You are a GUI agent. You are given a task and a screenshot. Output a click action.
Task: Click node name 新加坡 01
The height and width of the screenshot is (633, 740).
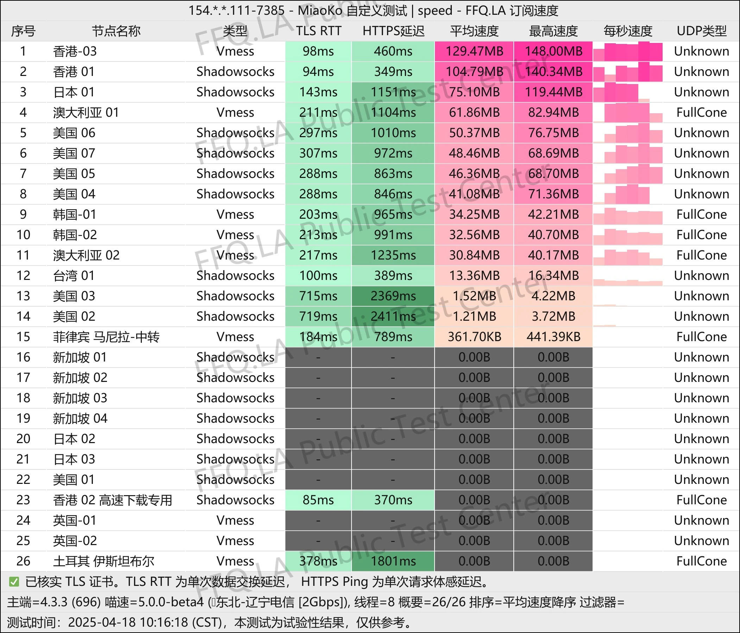80,357
